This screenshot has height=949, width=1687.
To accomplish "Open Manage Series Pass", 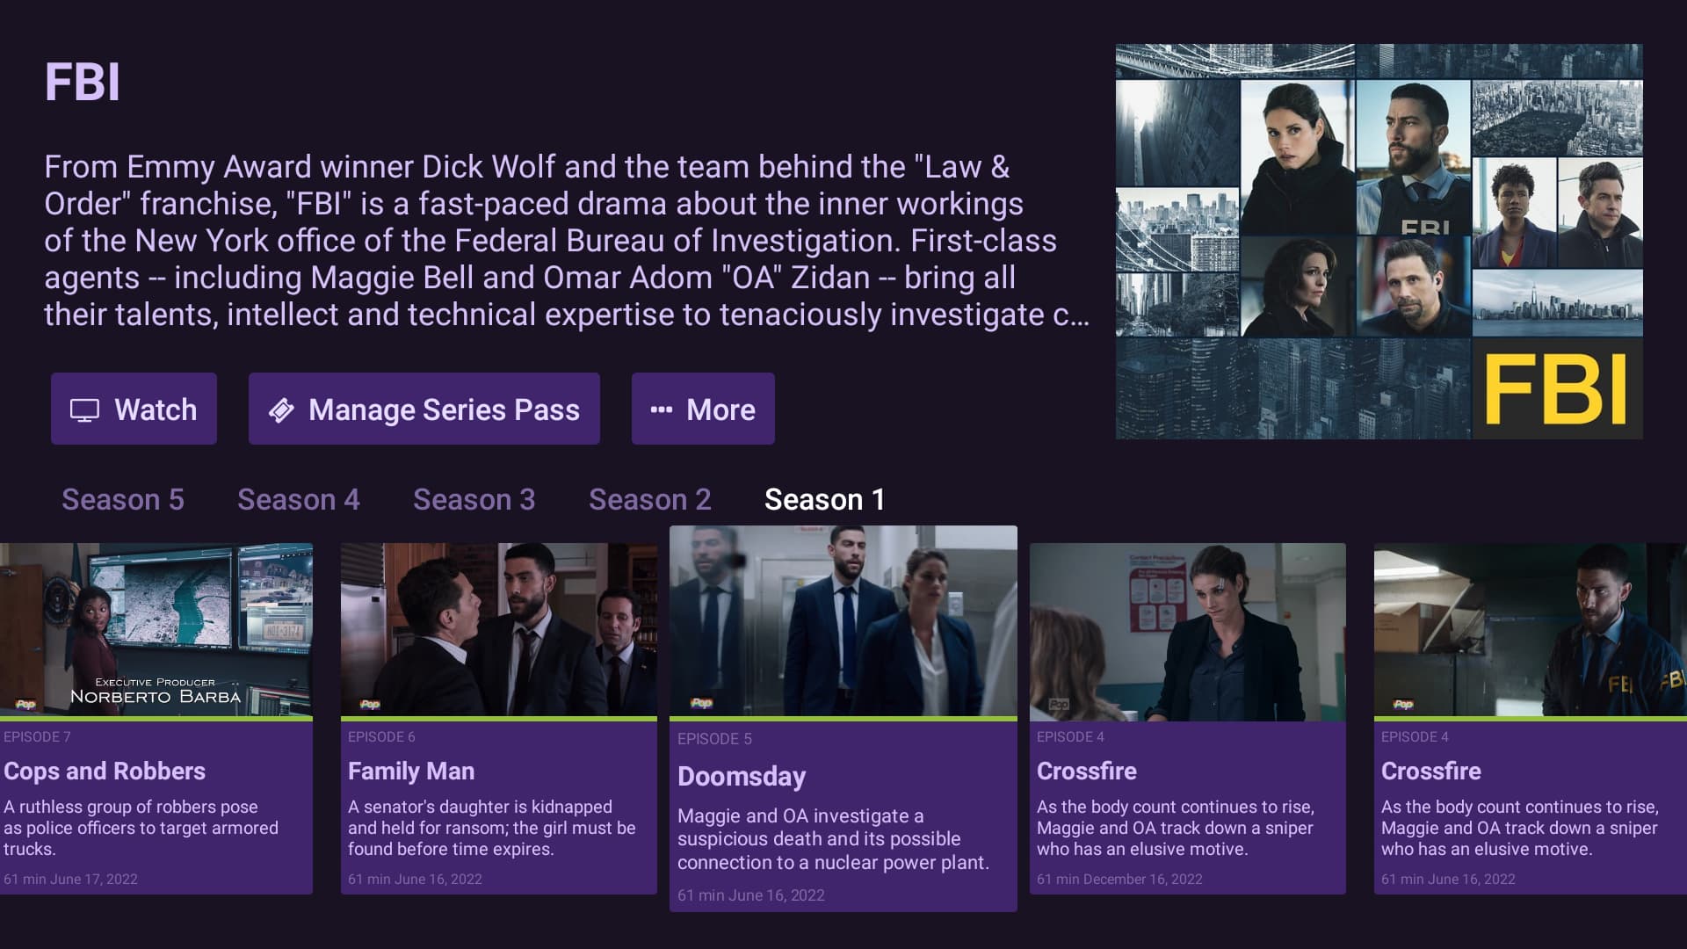I will (424, 409).
